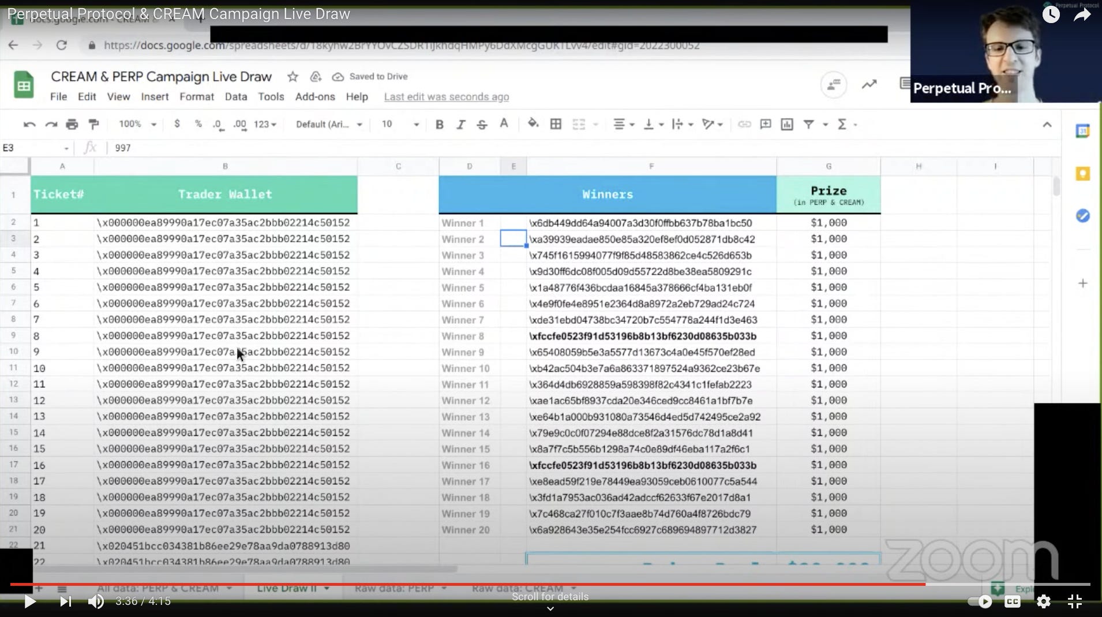The width and height of the screenshot is (1102, 617).
Task: Open the Insert menu
Action: pyautogui.click(x=155, y=96)
